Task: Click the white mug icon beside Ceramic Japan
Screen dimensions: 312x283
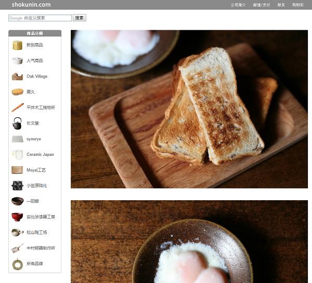Action: [18, 155]
